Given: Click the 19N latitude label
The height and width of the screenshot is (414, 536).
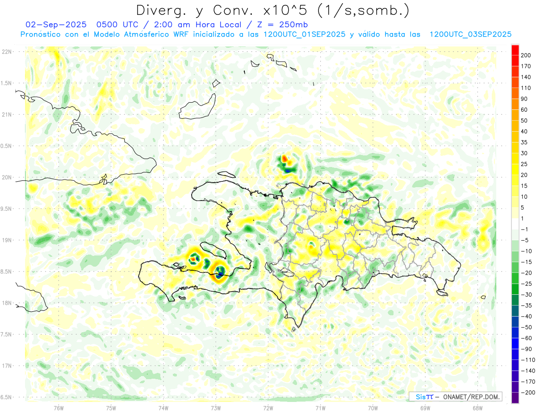Looking at the screenshot, I should [7, 240].
